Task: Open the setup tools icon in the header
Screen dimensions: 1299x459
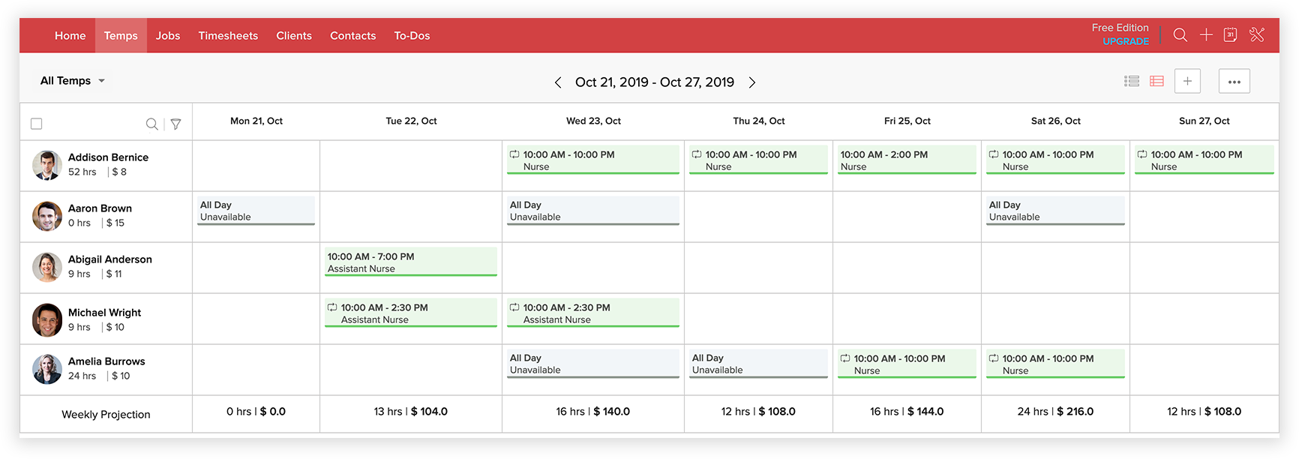Action: click(1257, 35)
